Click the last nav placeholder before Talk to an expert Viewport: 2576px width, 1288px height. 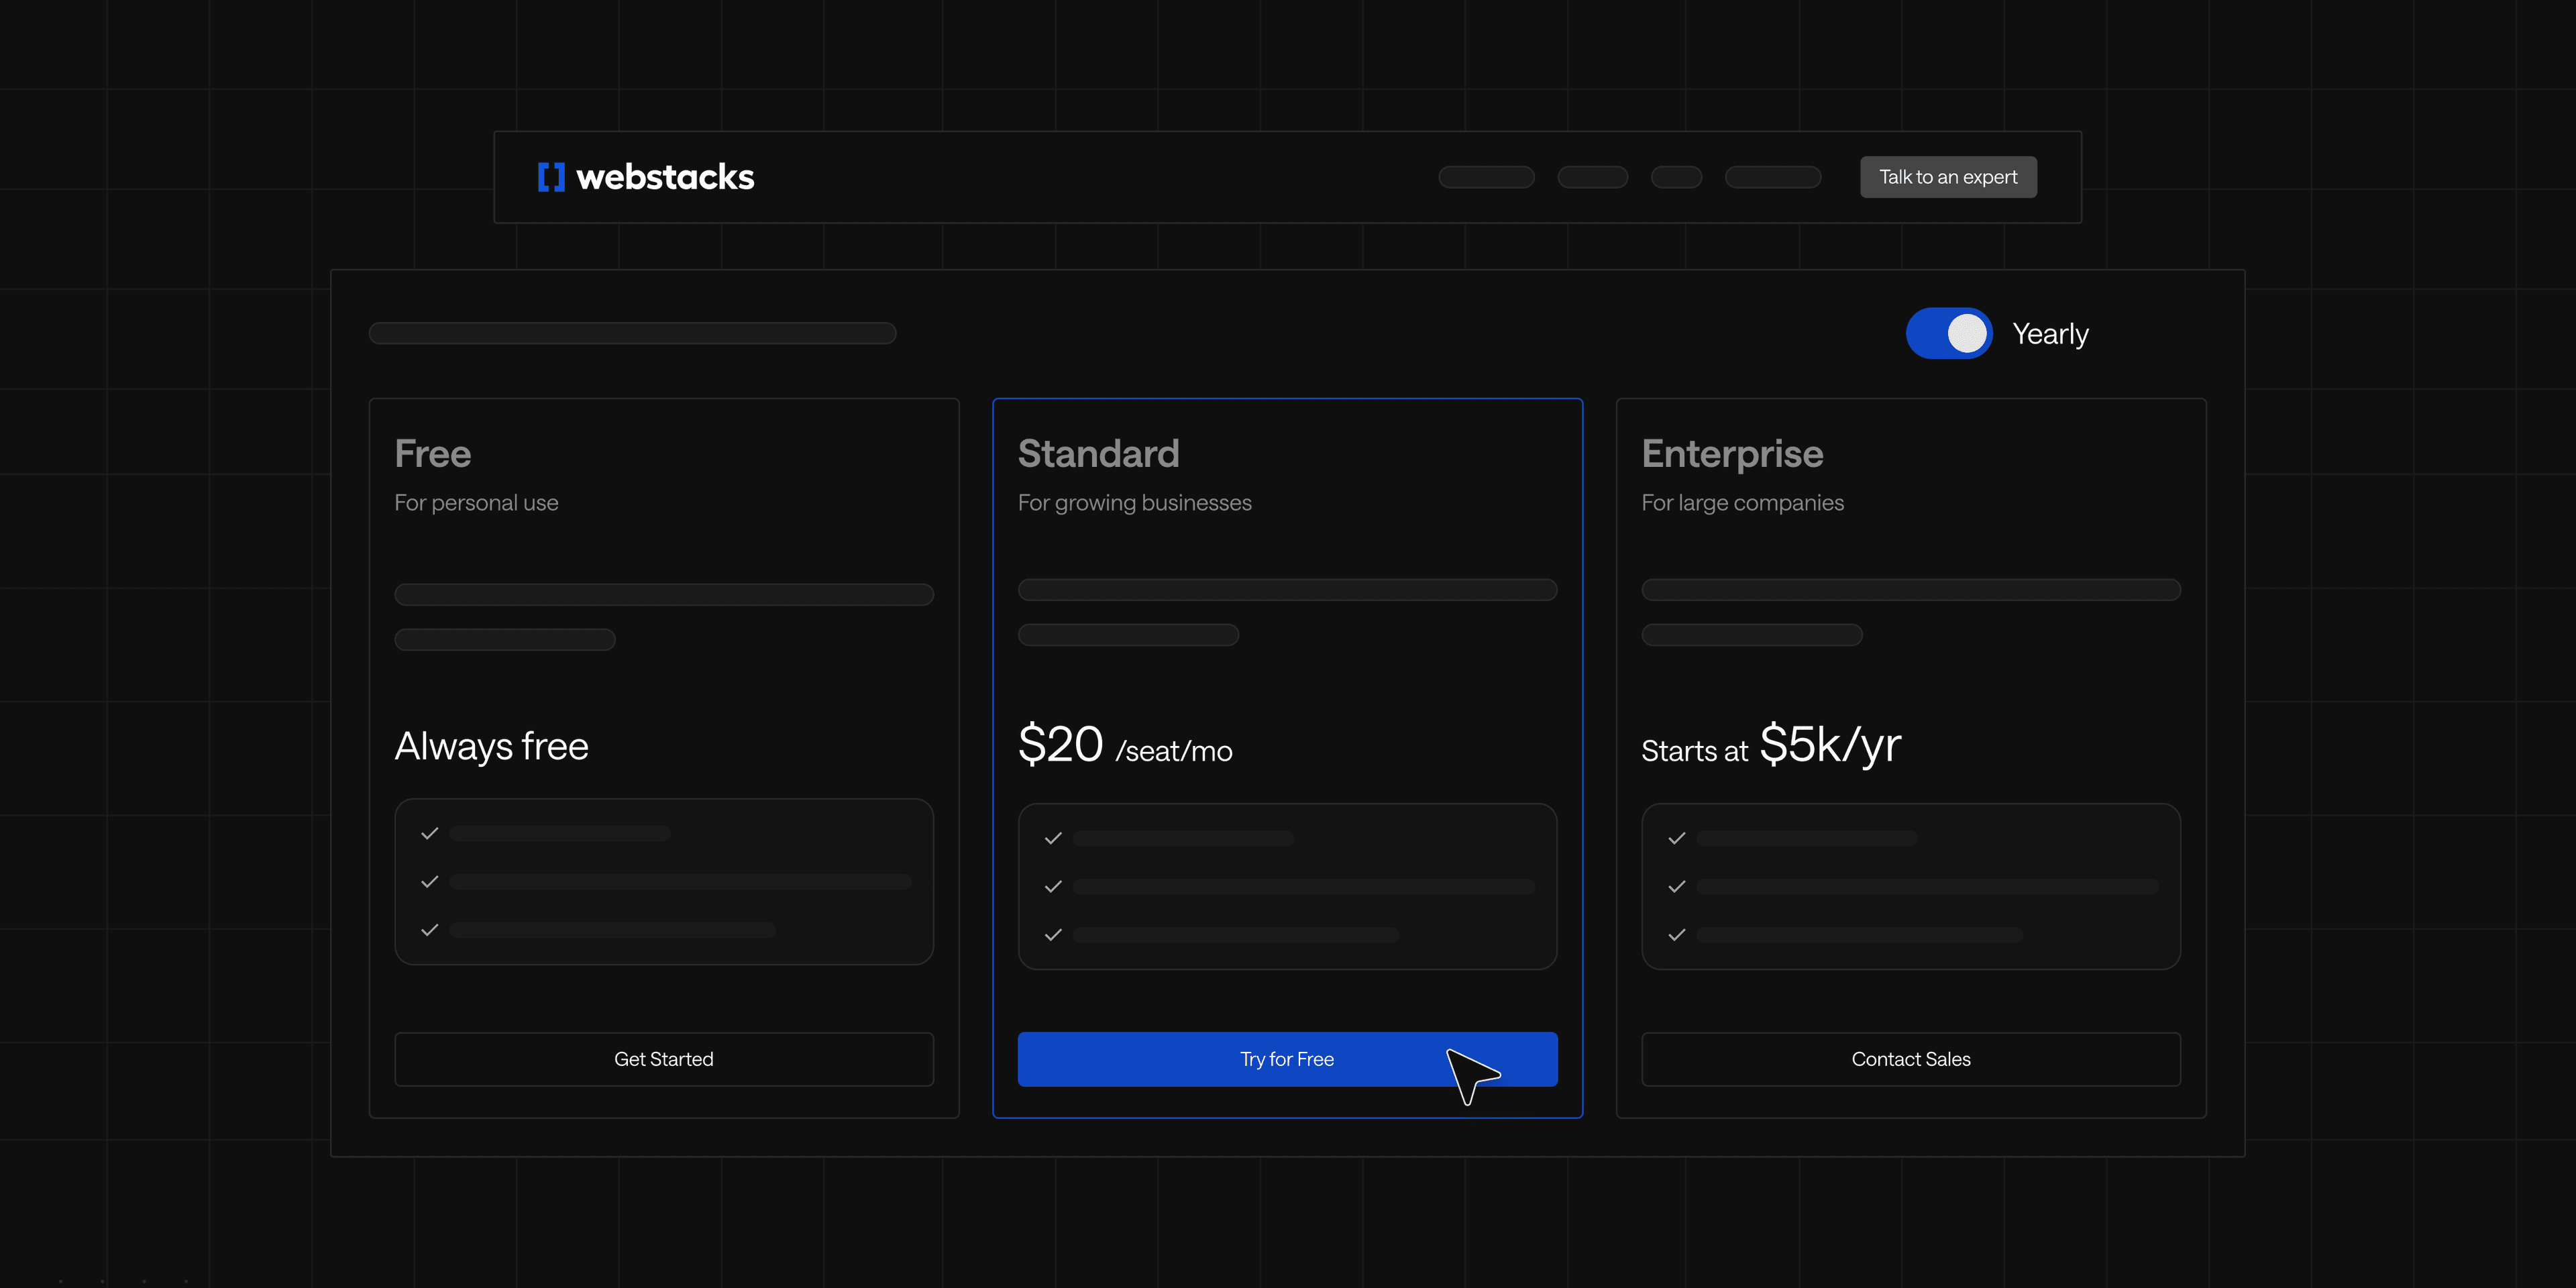click(1773, 177)
